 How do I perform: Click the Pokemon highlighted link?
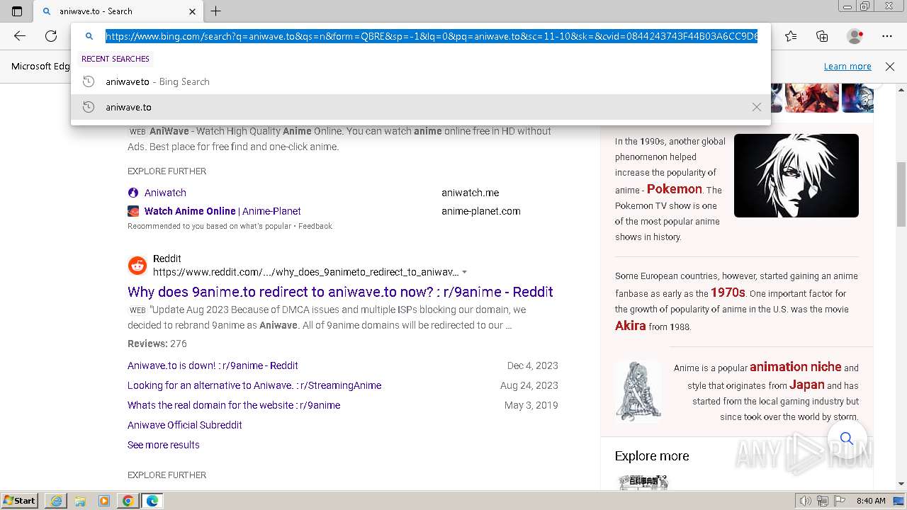pyautogui.click(x=674, y=189)
